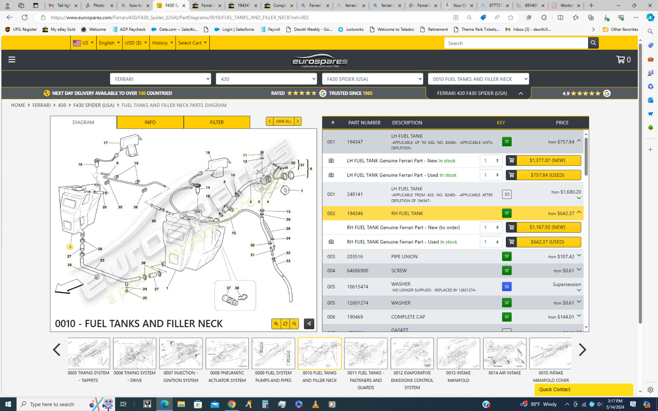Open the hamburger navigation menu

[x=12, y=60]
